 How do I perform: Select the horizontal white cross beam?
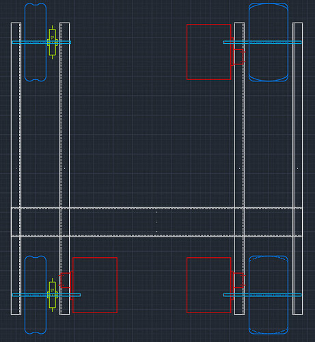[157, 222]
